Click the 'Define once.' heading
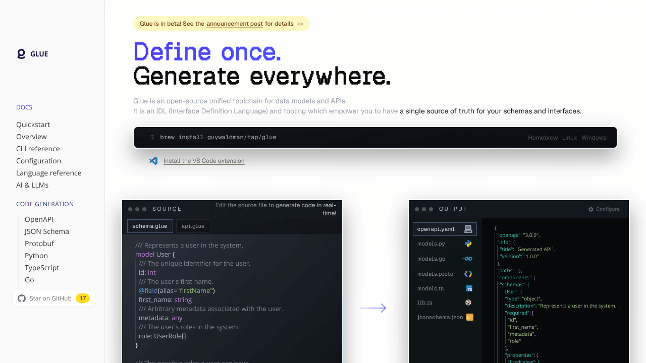The height and width of the screenshot is (363, 646). coord(207,51)
